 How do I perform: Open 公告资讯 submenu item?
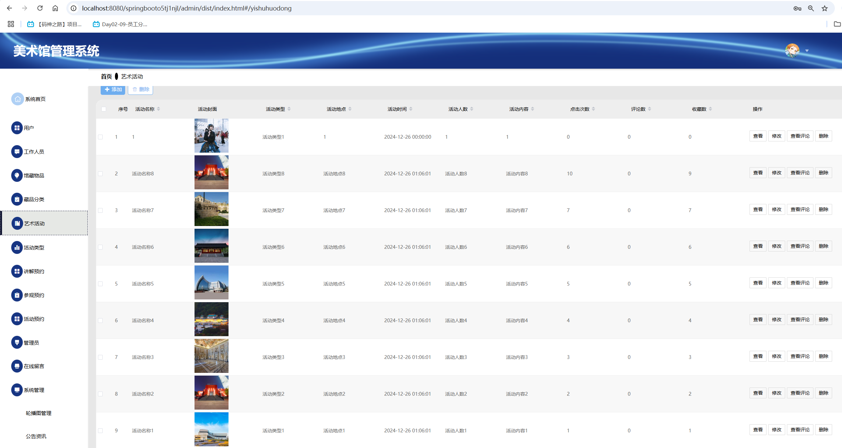[x=36, y=436]
